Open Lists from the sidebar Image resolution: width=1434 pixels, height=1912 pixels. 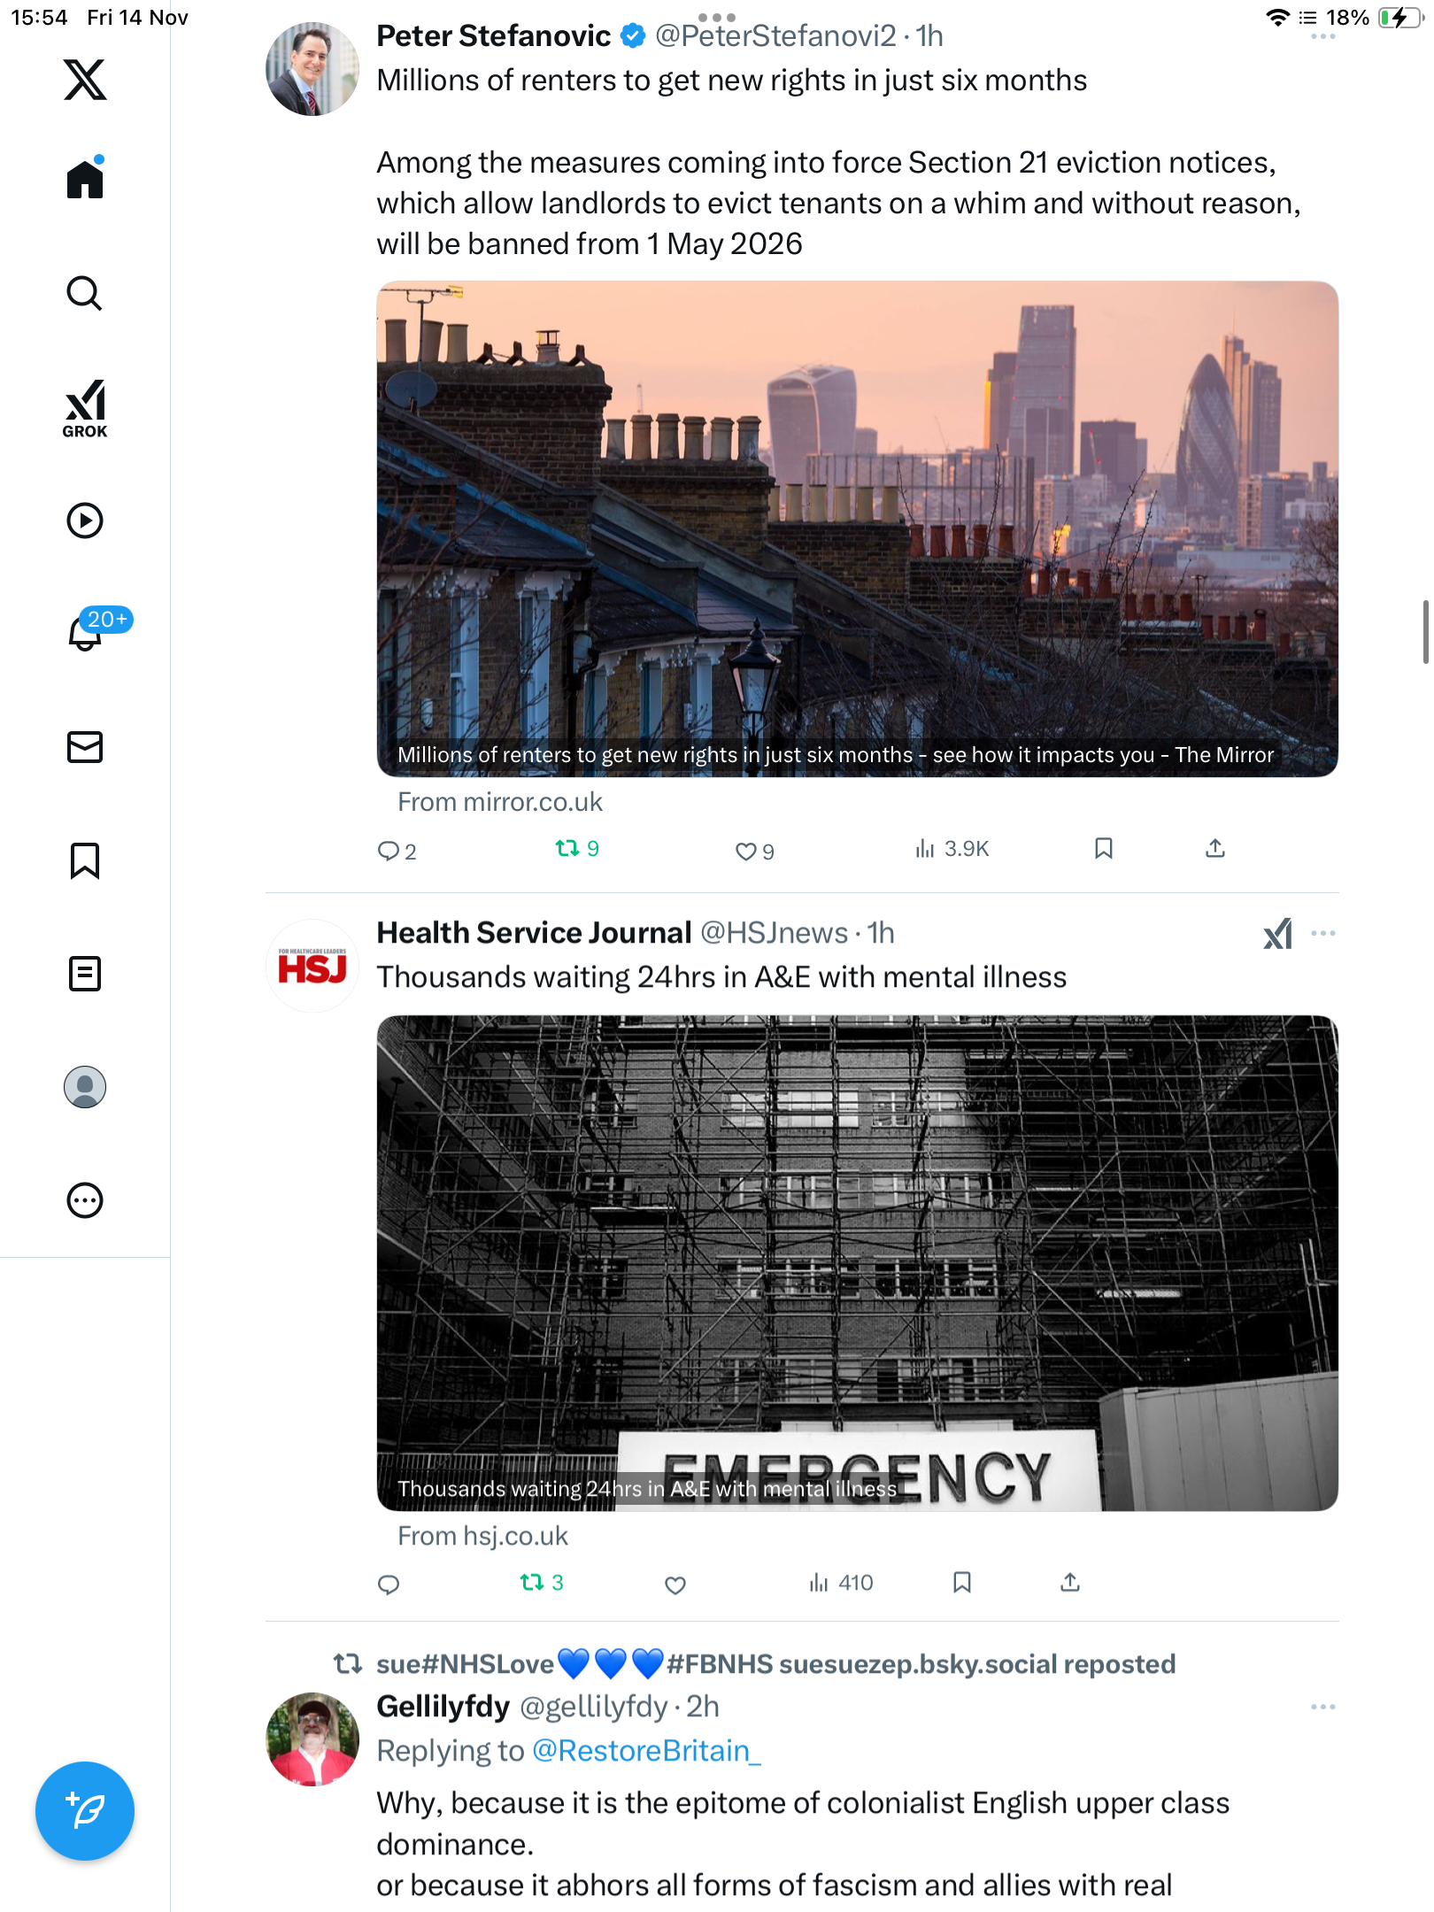coord(85,974)
